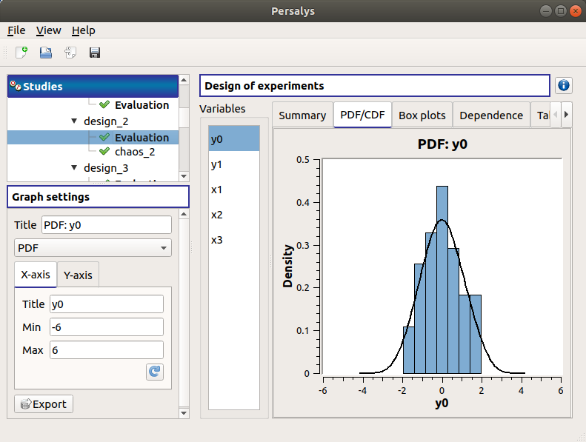Switch to the Box plots tab
Screen dimensions: 586x442
[422, 115]
